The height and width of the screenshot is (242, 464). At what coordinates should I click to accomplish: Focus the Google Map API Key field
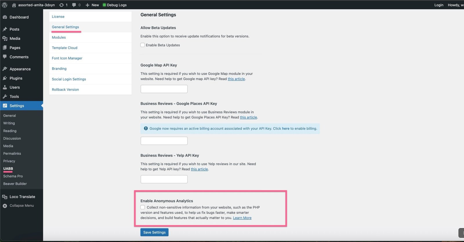click(x=164, y=89)
